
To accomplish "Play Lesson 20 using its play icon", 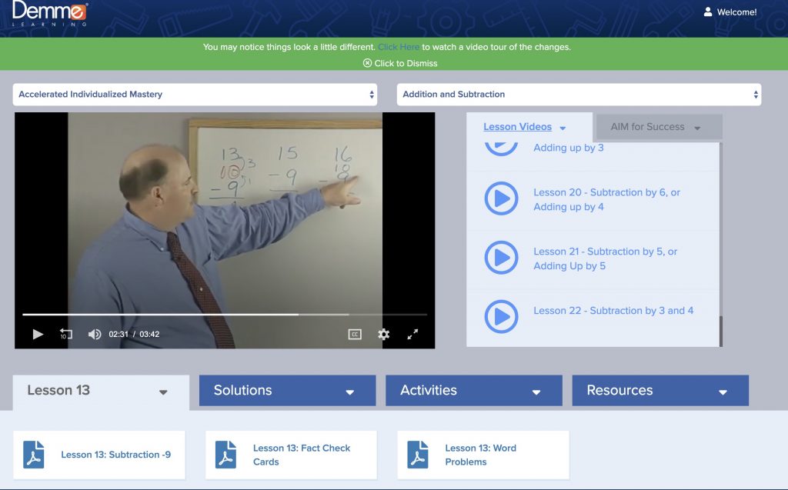I will [x=501, y=199].
